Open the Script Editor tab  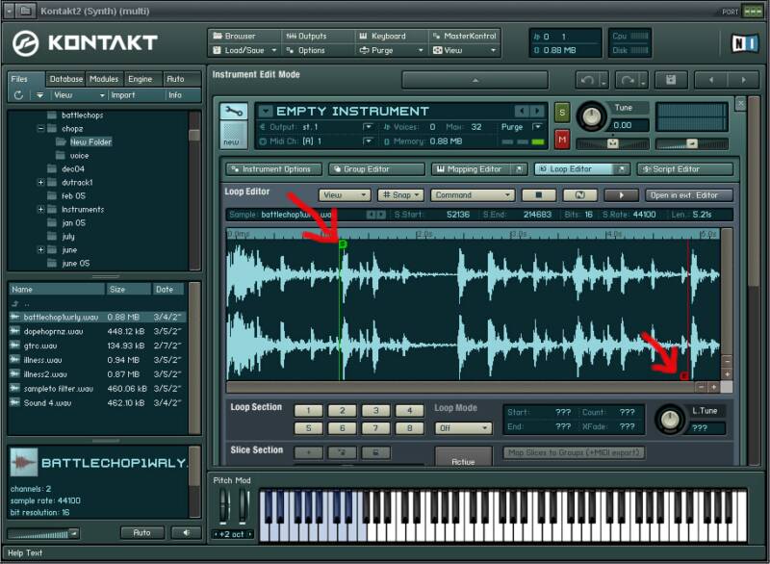(685, 168)
